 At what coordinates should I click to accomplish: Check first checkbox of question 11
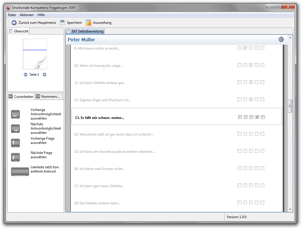click(x=239, y=82)
